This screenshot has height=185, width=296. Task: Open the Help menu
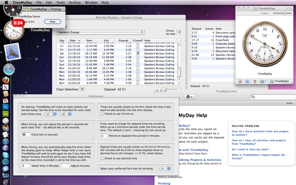(x=105, y=3)
